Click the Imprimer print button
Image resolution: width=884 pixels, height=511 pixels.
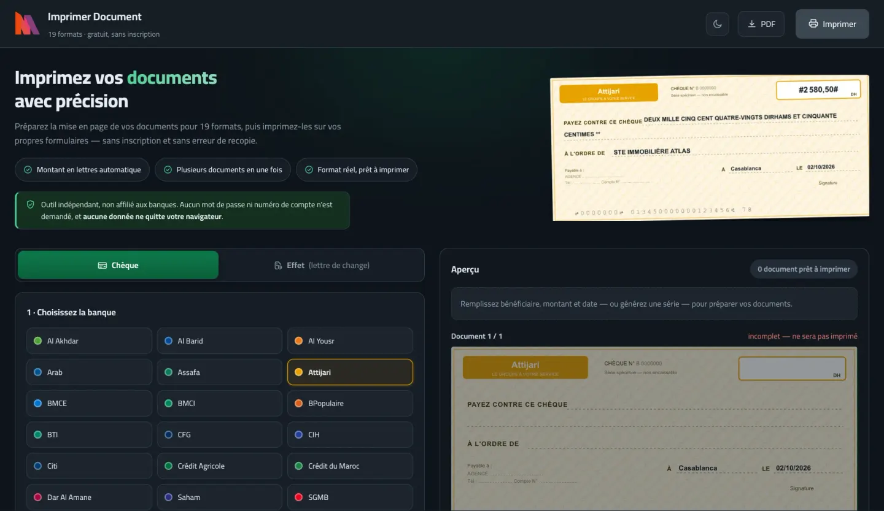(x=832, y=24)
